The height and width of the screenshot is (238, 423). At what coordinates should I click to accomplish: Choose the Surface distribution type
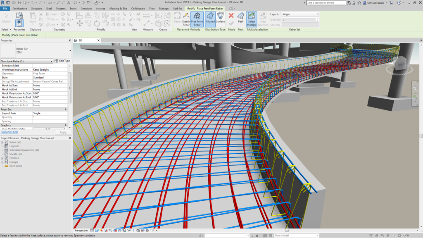point(220,19)
